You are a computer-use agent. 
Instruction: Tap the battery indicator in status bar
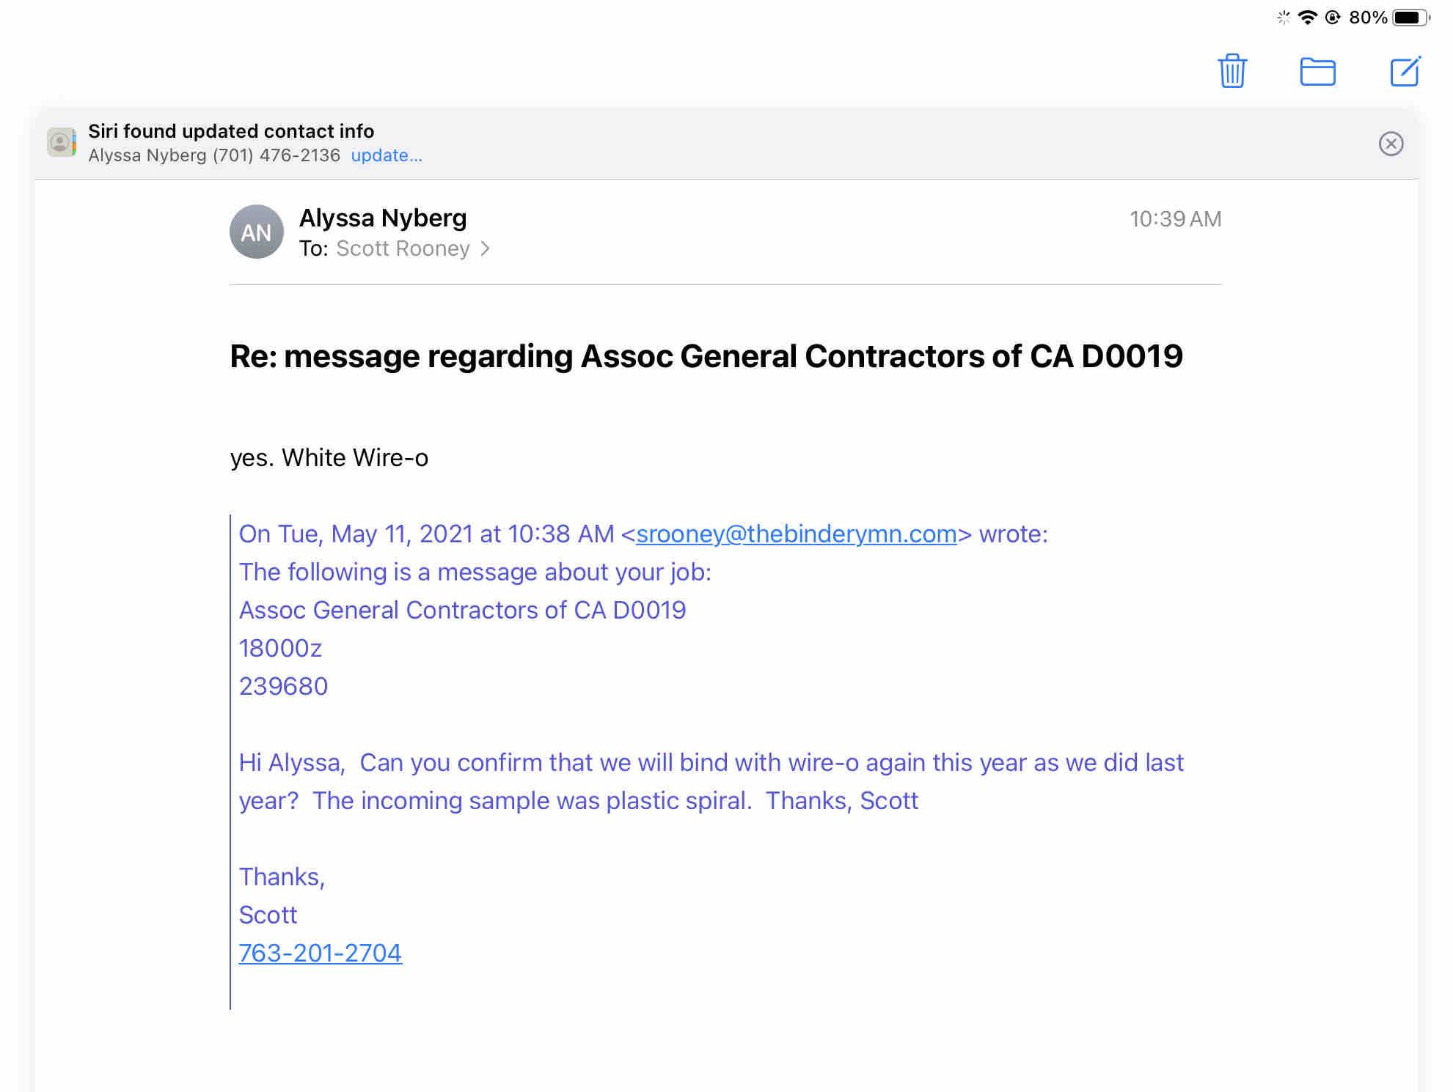tap(1410, 18)
